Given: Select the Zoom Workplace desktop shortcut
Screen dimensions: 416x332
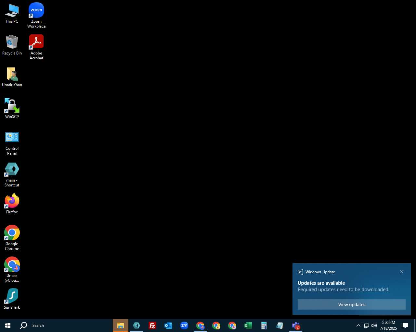Looking at the screenshot, I should (x=36, y=15).
